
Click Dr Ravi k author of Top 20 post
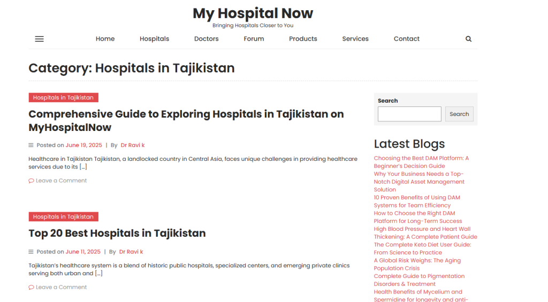pyautogui.click(x=131, y=252)
